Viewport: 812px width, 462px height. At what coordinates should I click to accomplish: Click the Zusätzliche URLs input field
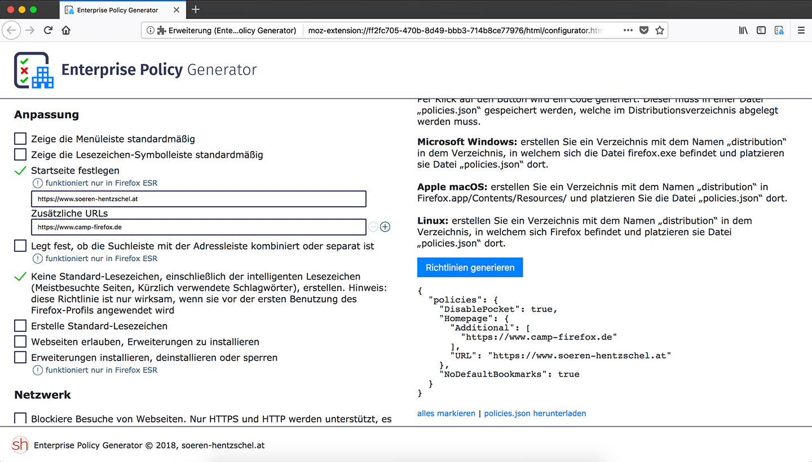click(x=198, y=227)
